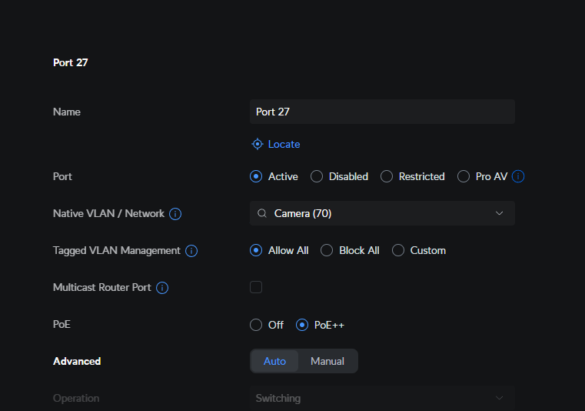Show info for Multicast Router Port
585x411 pixels.
(162, 288)
